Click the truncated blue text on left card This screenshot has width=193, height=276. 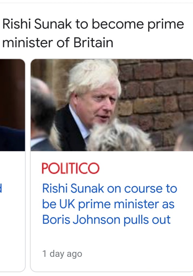pyautogui.click(x=1, y=188)
